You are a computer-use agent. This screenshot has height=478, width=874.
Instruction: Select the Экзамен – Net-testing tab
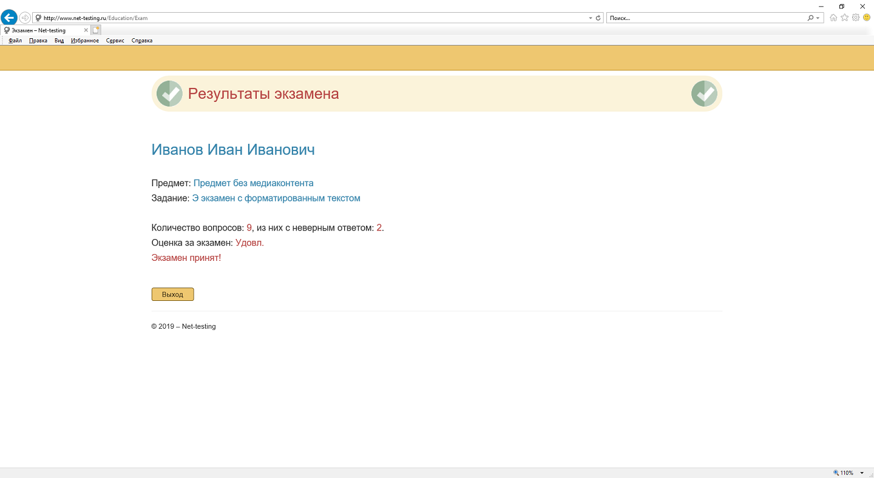(x=46, y=30)
